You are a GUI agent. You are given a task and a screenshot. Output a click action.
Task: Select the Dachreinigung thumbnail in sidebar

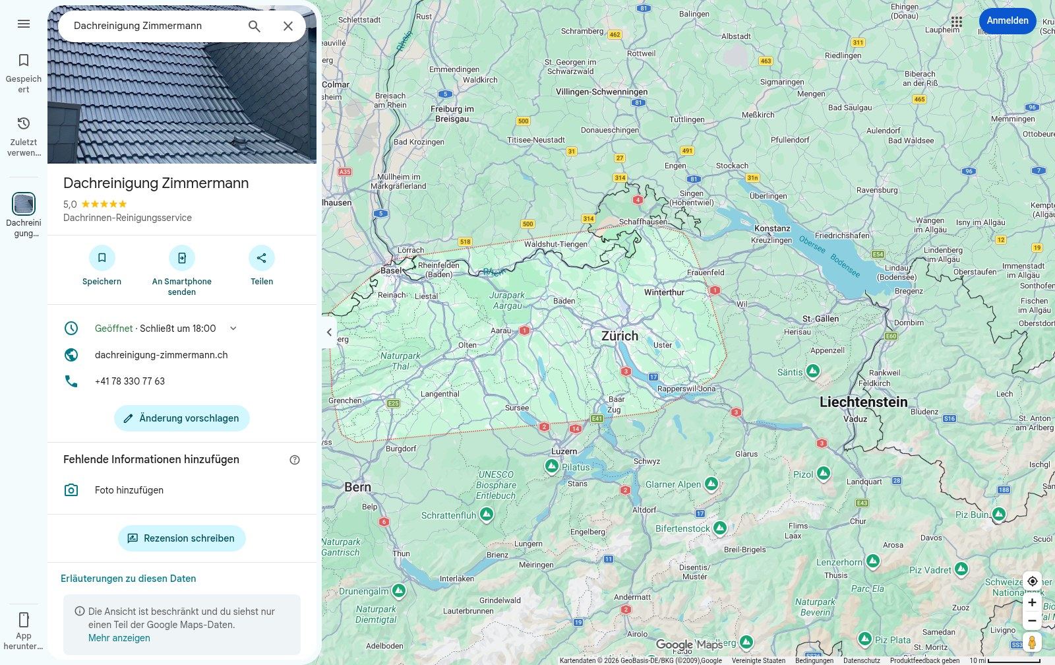coord(24,204)
